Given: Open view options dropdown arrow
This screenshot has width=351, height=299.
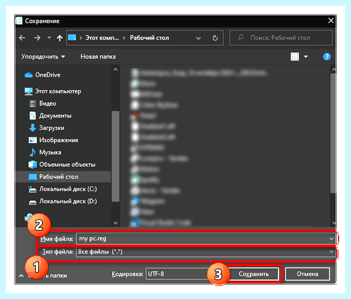Looking at the screenshot, I should click(x=306, y=57).
